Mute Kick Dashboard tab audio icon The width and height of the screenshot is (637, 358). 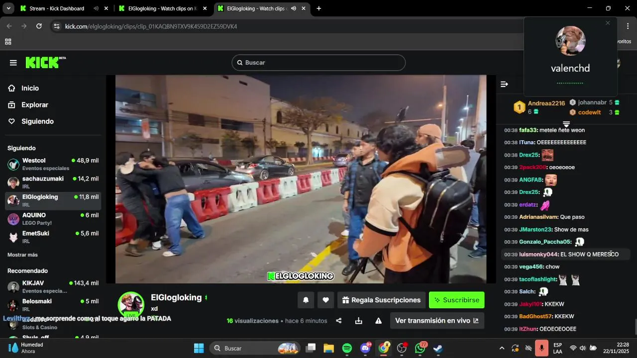click(96, 8)
